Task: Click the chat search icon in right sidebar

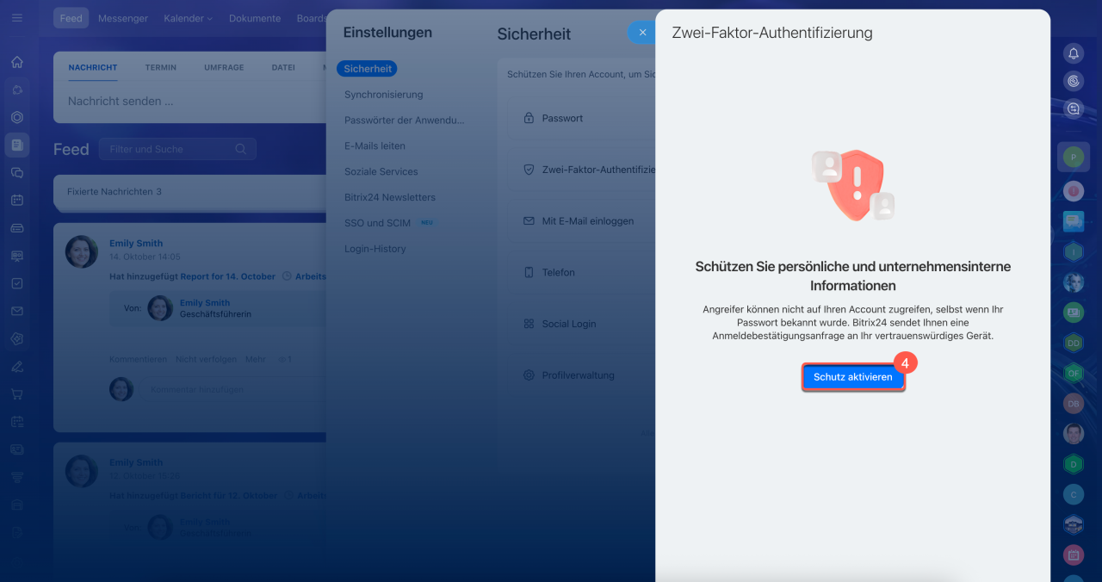Action: [1074, 108]
